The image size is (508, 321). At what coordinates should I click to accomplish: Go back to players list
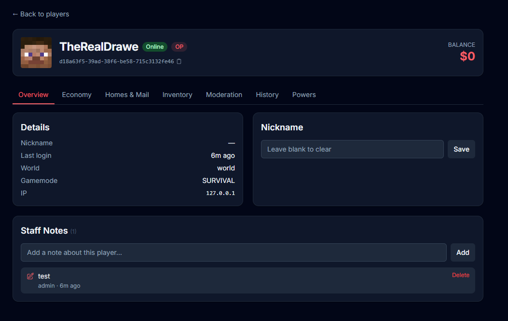[x=41, y=14]
